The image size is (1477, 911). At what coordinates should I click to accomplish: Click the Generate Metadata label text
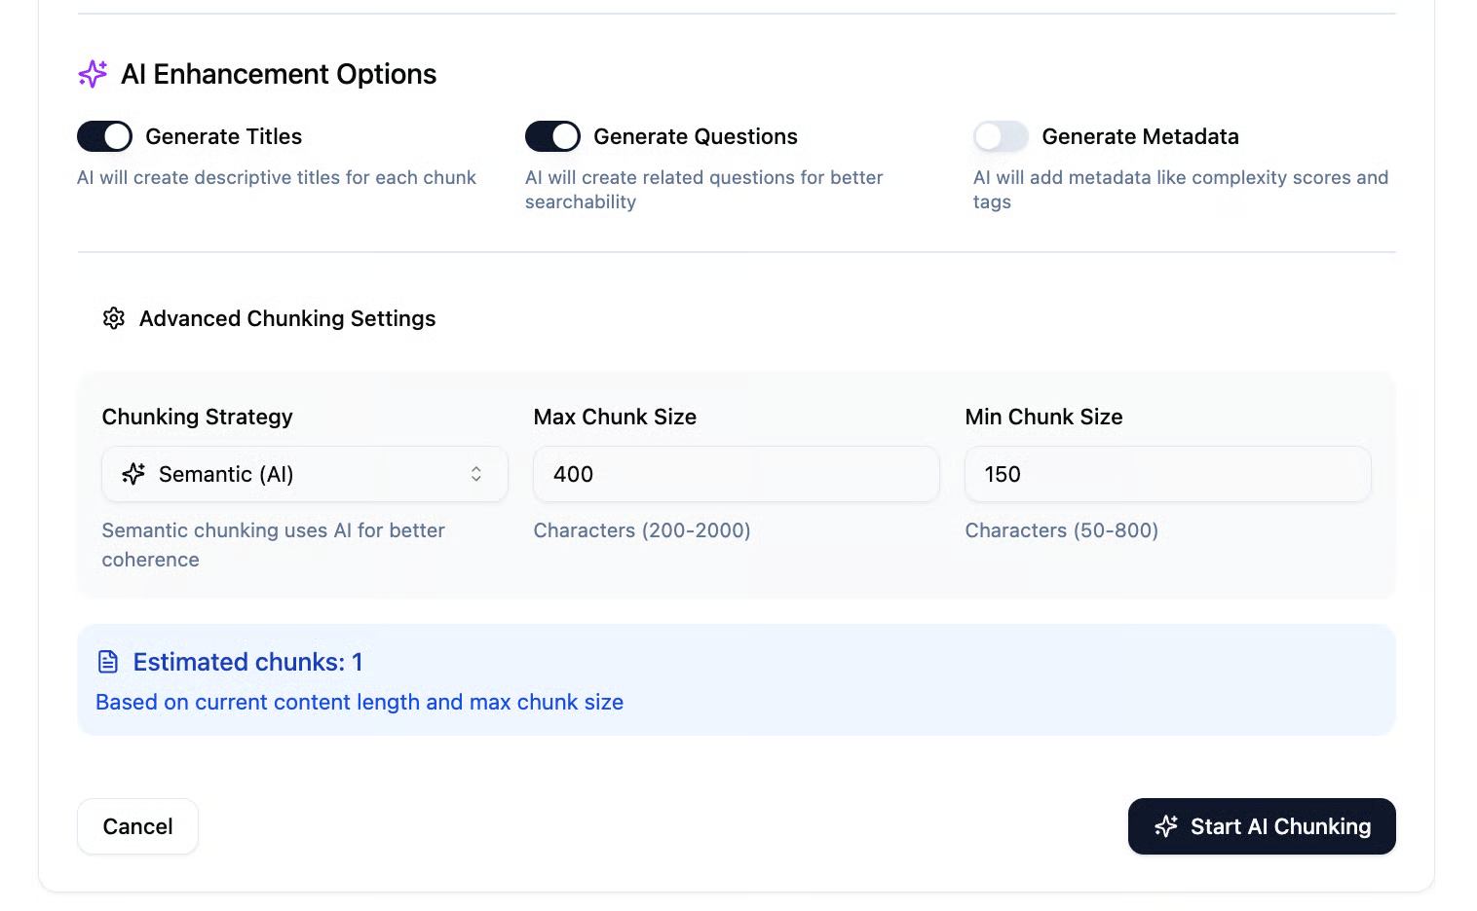[x=1140, y=136]
